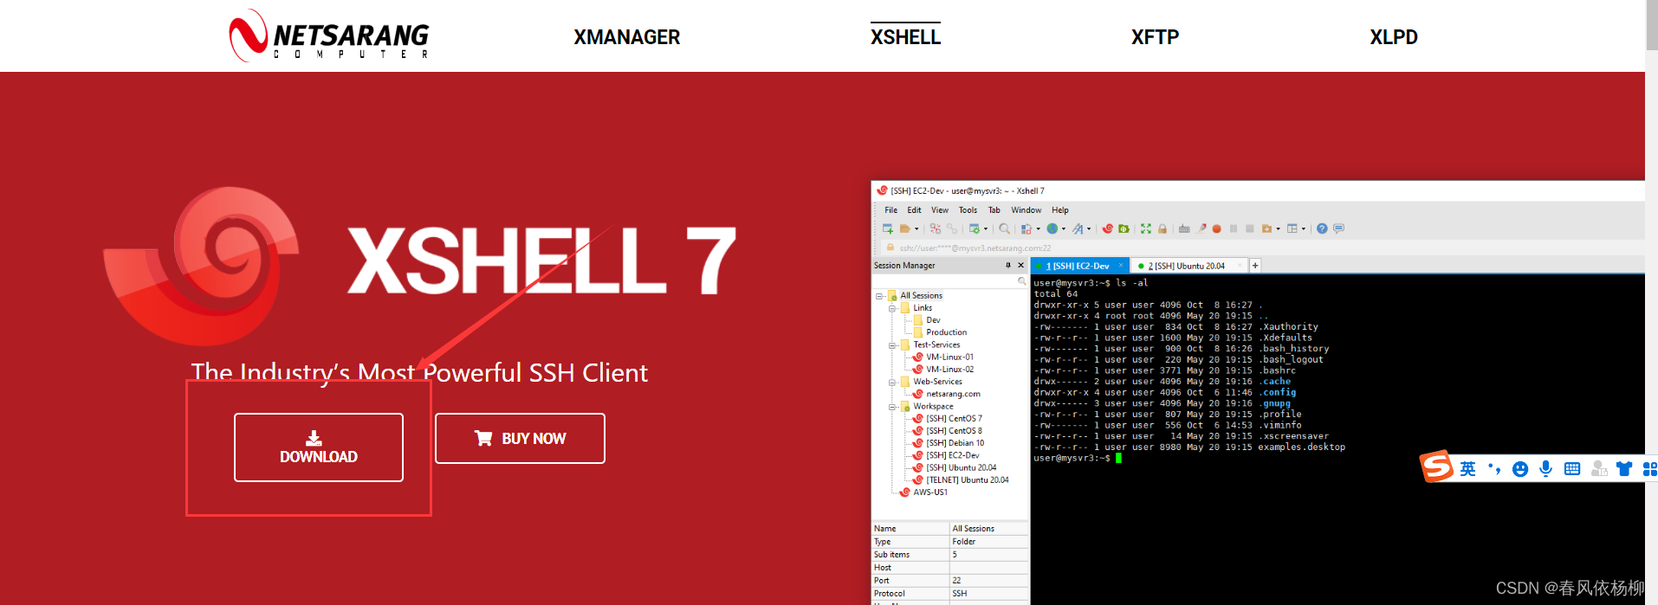Screen dimensions: 1658x605
Task: Click the feedback speech bubble toolbar icon
Action: point(1338,228)
